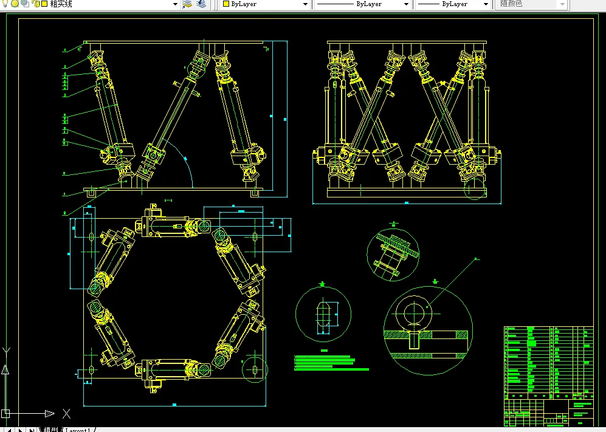The image size is (606, 432).
Task: Select the parts list table
Action: [549, 363]
